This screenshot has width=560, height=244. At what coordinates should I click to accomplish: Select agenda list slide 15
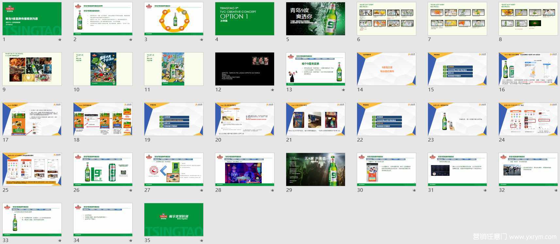[457, 69]
